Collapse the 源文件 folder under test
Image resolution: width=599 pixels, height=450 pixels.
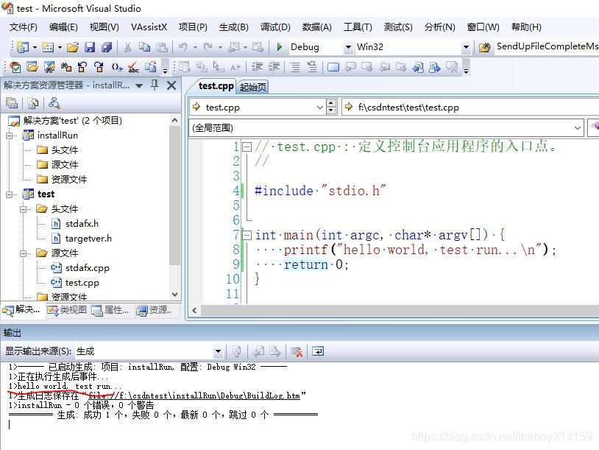coord(24,253)
